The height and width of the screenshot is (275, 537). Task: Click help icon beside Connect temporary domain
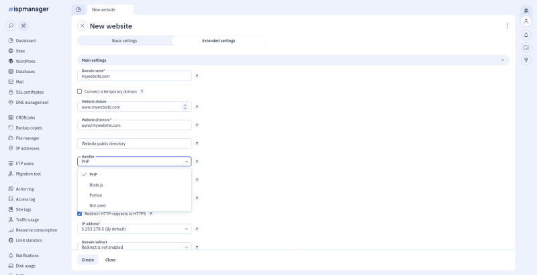(x=142, y=92)
